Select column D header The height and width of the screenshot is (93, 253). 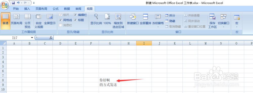click(x=60, y=43)
